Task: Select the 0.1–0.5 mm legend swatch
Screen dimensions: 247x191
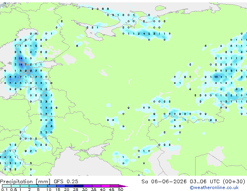Action: pyautogui.click(x=7, y=186)
